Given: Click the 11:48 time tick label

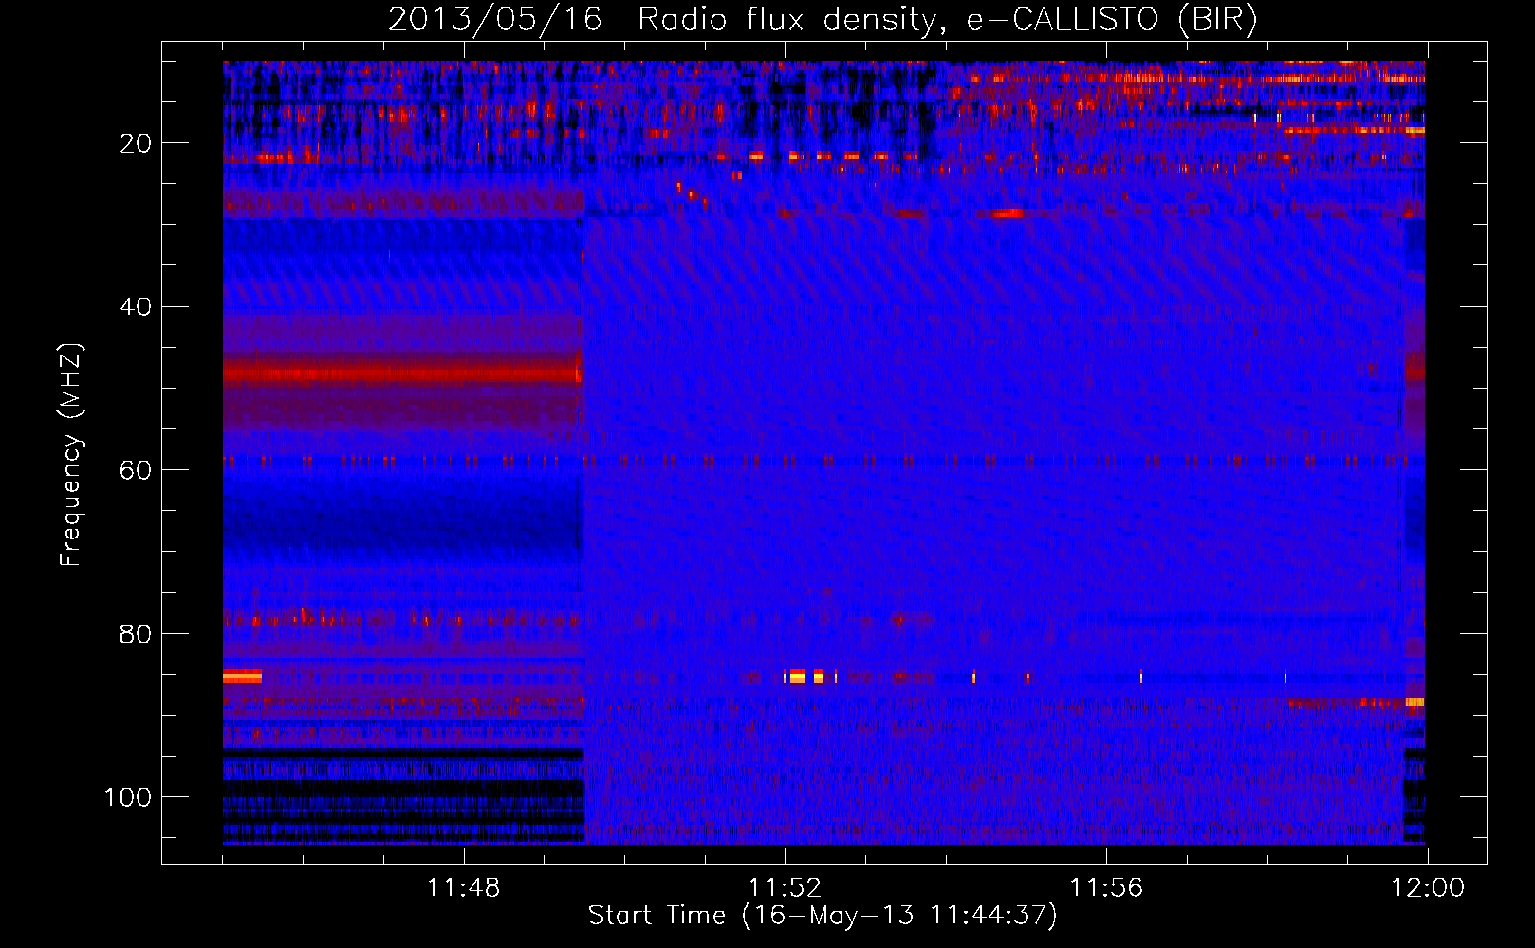Looking at the screenshot, I should (463, 888).
